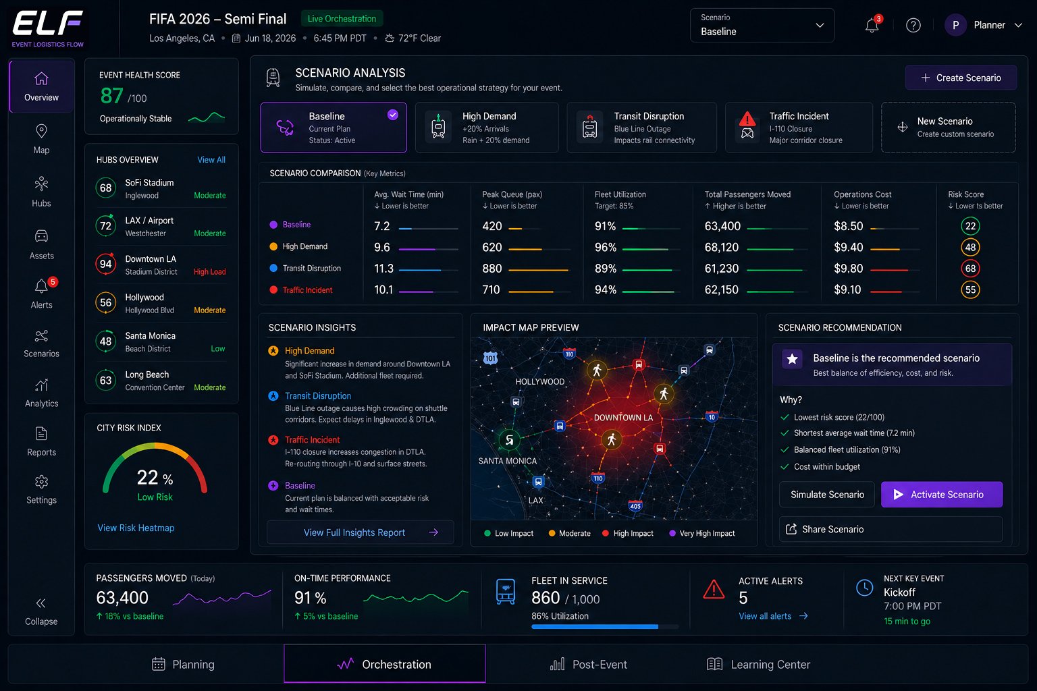Open the Santa Monica hub row

pyautogui.click(x=161, y=341)
